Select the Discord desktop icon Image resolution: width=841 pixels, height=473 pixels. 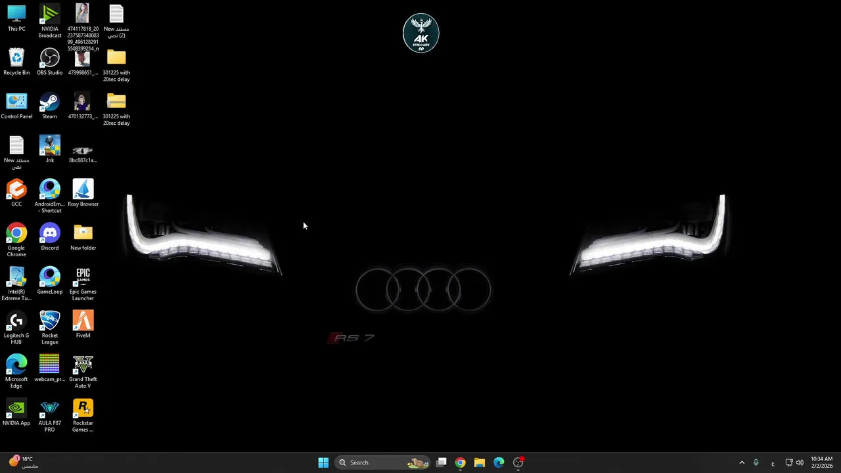49,238
